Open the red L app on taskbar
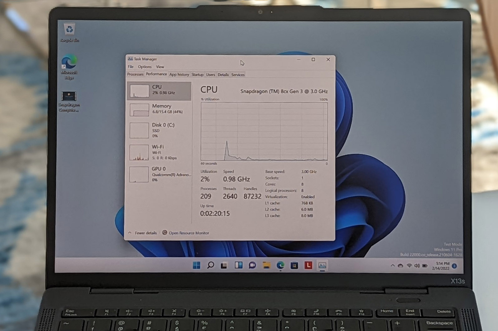Screen dimensions: 498x331 tap(308, 265)
